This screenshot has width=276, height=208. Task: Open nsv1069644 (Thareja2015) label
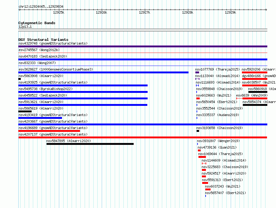point(220,154)
